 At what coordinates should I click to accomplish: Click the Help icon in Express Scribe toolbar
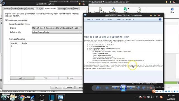click(172, 10)
